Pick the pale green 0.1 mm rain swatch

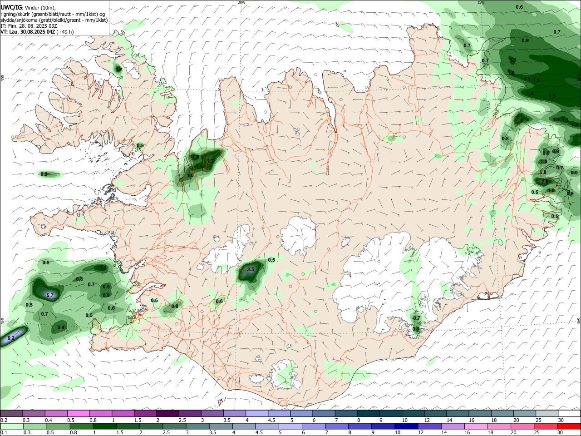click(11, 426)
